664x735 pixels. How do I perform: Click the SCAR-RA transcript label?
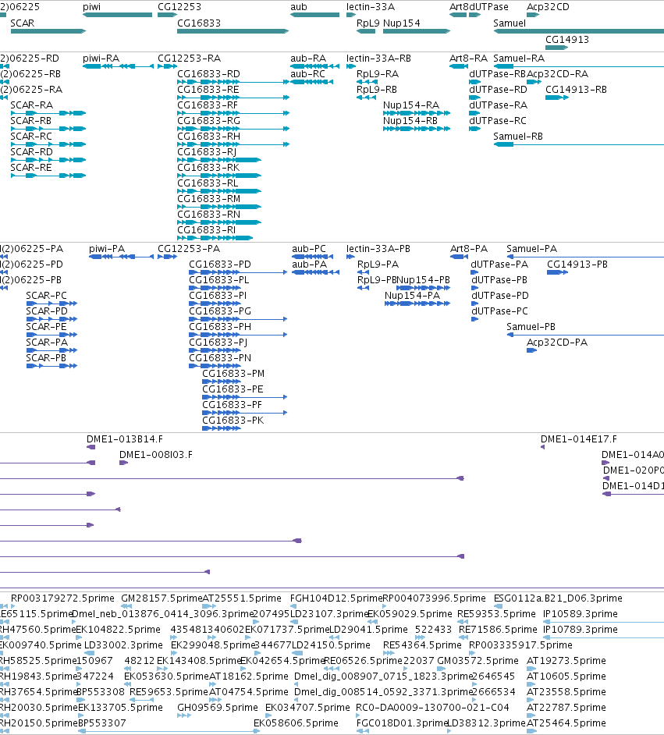[x=31, y=105]
